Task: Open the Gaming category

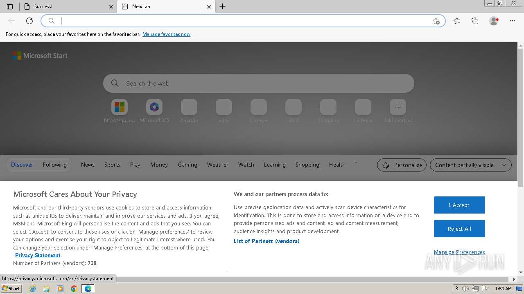Action: click(x=187, y=165)
